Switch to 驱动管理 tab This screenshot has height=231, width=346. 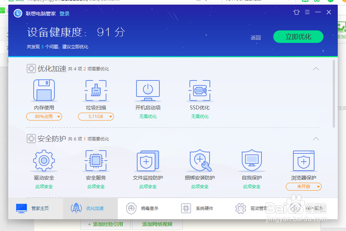pyautogui.click(x=255, y=208)
